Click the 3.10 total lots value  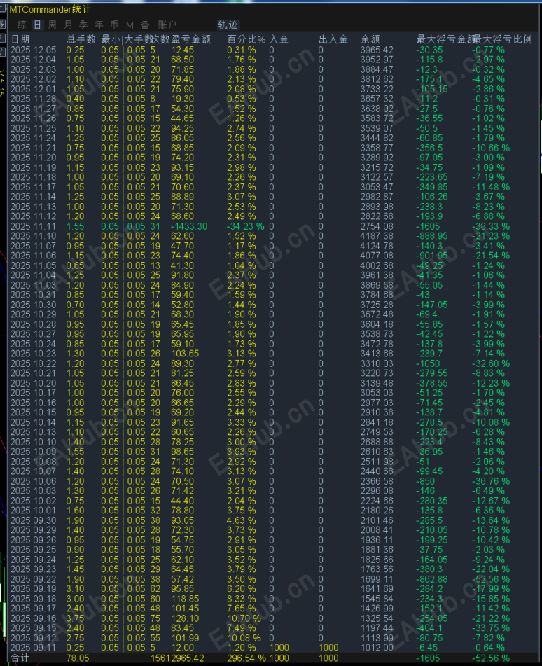(75, 589)
